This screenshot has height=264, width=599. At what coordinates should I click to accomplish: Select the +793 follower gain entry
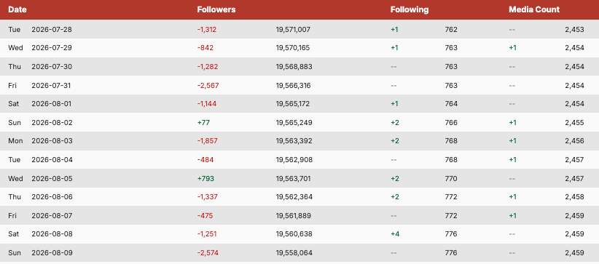tap(205, 178)
